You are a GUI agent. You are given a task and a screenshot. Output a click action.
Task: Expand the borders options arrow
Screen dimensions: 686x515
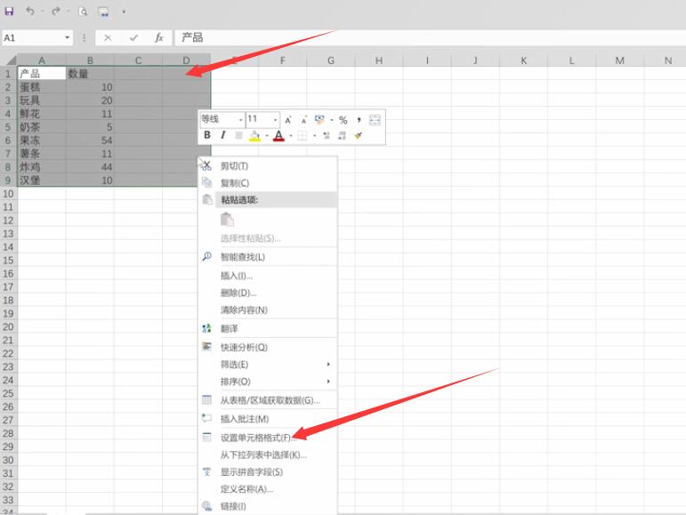(315, 135)
